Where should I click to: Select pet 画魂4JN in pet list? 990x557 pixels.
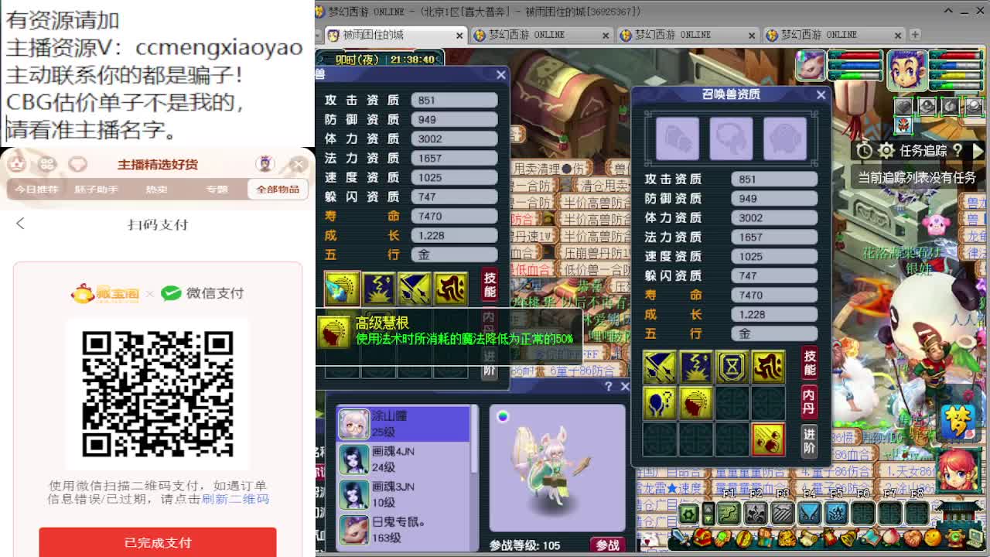tap(404, 459)
